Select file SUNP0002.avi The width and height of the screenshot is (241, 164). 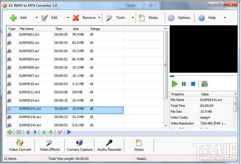[29, 43]
